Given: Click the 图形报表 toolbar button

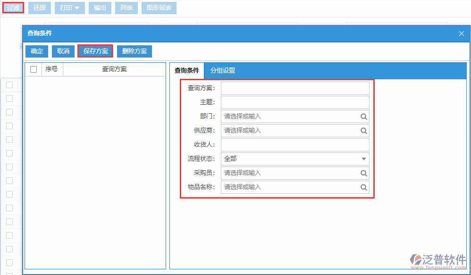Looking at the screenshot, I should (159, 8).
